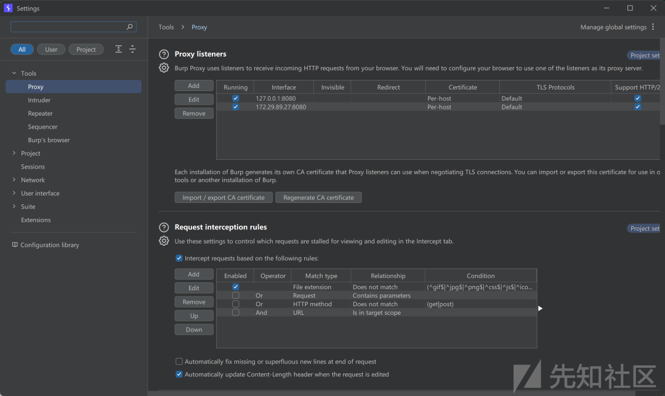Image resolution: width=665 pixels, height=396 pixels.
Task: Enable automatic fix of missing new lines
Action: pos(179,362)
